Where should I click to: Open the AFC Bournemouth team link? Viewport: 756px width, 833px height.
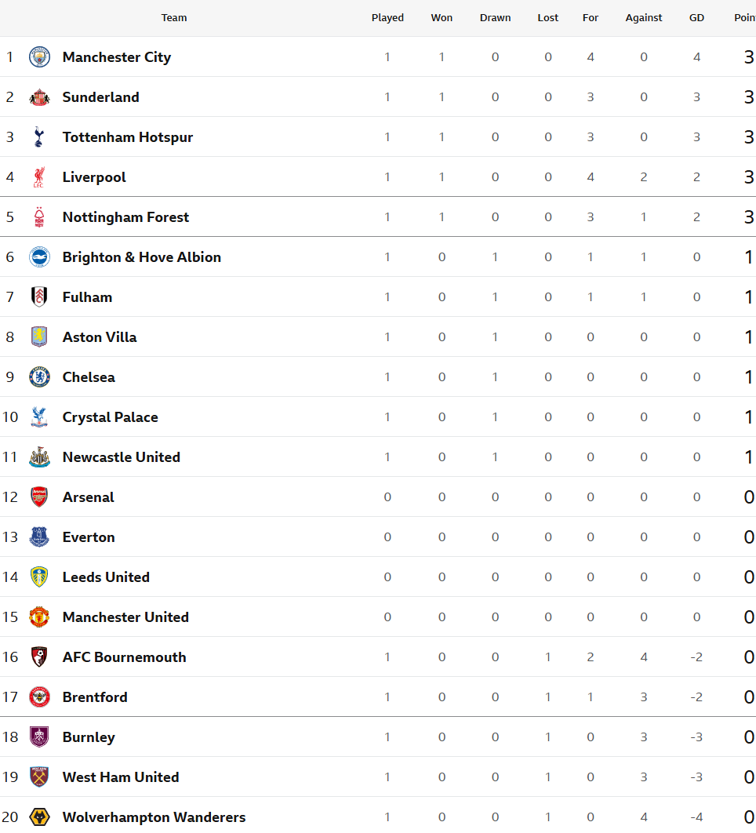(x=125, y=657)
